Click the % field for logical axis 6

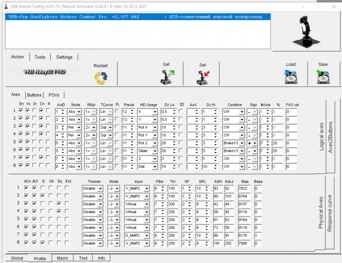click(x=278, y=151)
